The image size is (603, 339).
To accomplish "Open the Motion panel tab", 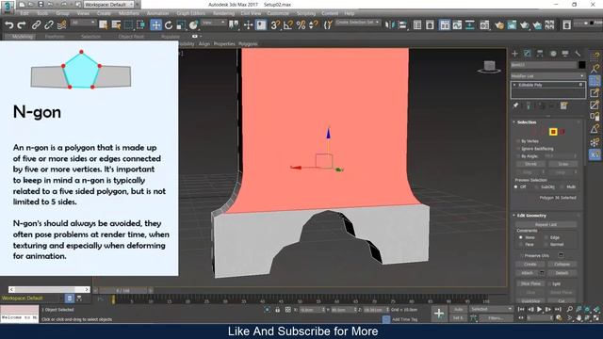I will [x=553, y=54].
